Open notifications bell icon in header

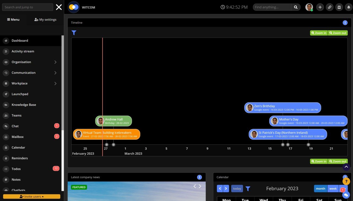click(x=349, y=7)
